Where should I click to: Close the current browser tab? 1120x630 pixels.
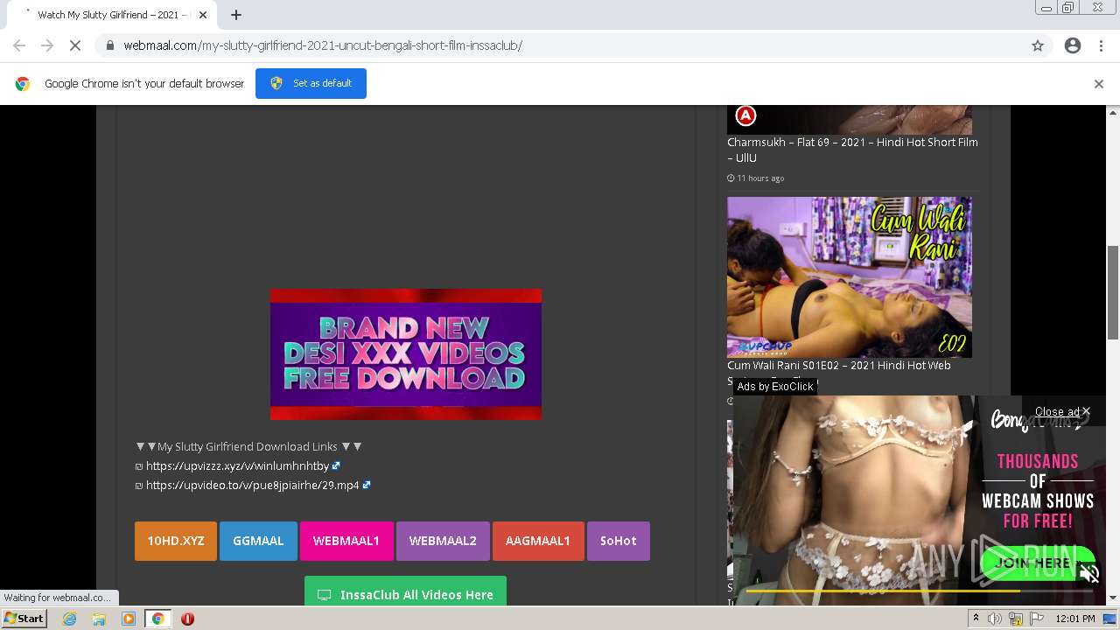click(x=203, y=15)
